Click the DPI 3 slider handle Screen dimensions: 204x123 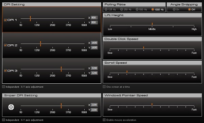coord(61,69)
